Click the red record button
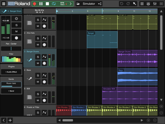 coord(34,4)
